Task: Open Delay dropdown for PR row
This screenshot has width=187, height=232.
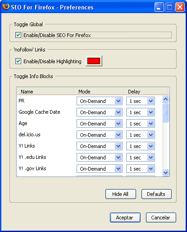Action: pos(141,101)
